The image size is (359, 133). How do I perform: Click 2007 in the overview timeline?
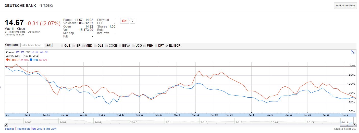[28, 123]
